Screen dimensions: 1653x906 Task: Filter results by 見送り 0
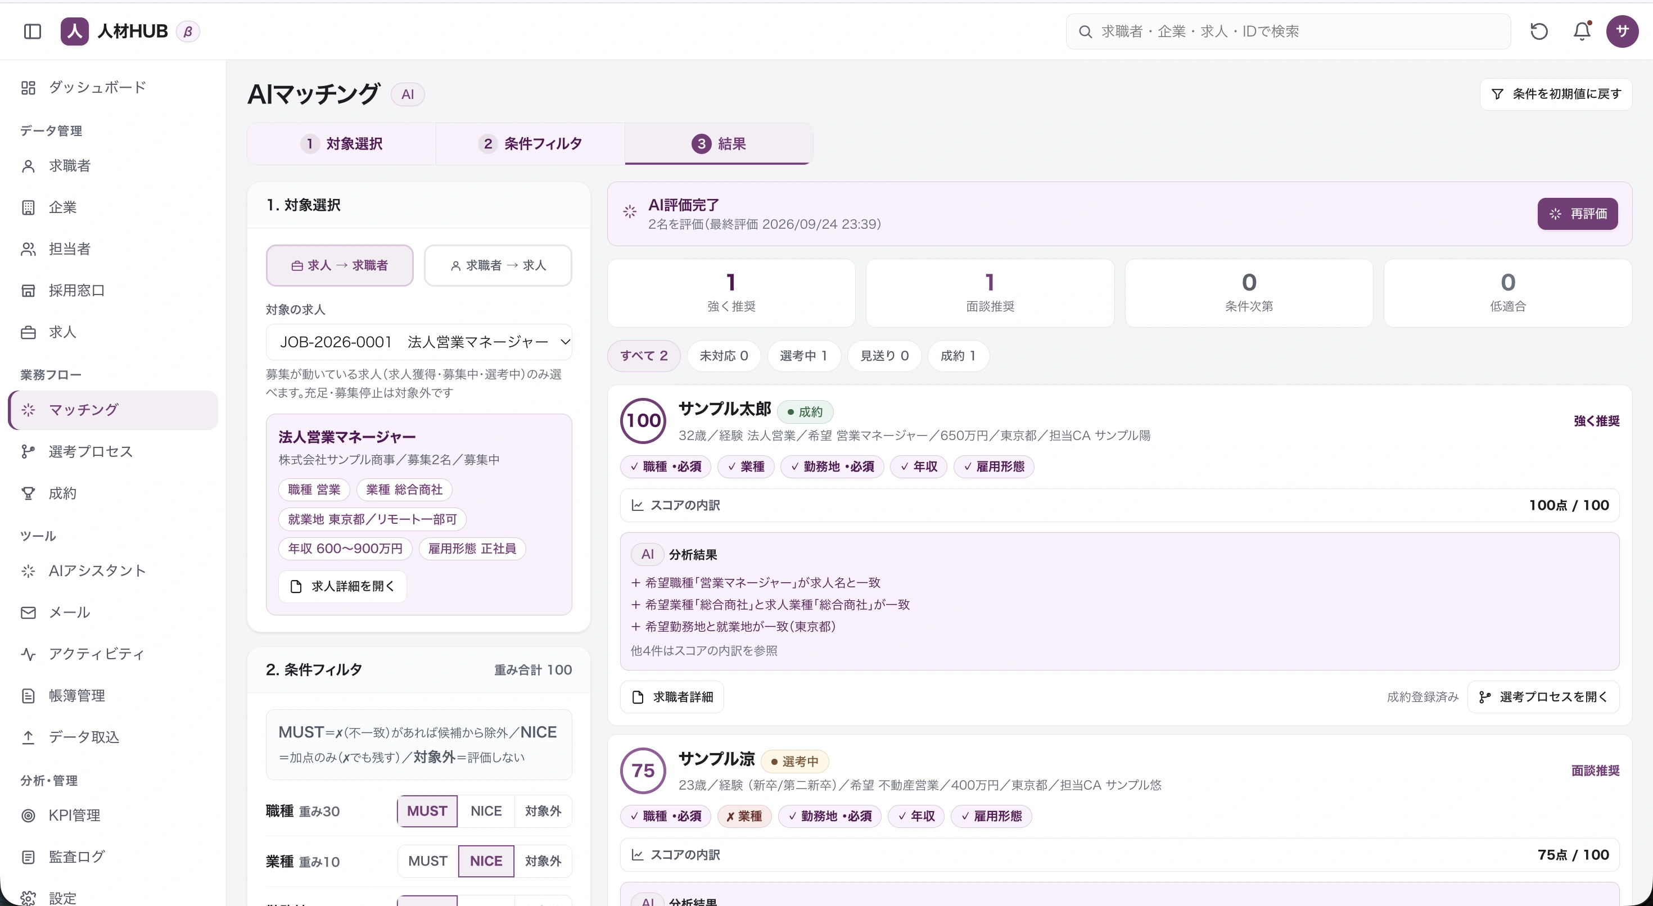click(884, 356)
